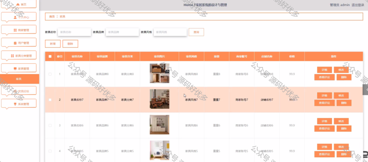The height and width of the screenshot is (162, 368).
Task: Click 查看评论 for 家具名称6 row
Action: pyautogui.click(x=325, y=129)
